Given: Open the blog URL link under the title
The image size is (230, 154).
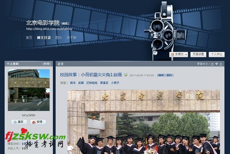Looking at the screenshot, I should (x=49, y=29).
